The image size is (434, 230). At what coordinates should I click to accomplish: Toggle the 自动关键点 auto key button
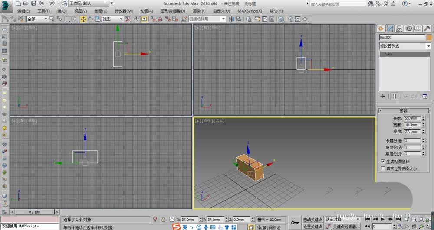312,220
